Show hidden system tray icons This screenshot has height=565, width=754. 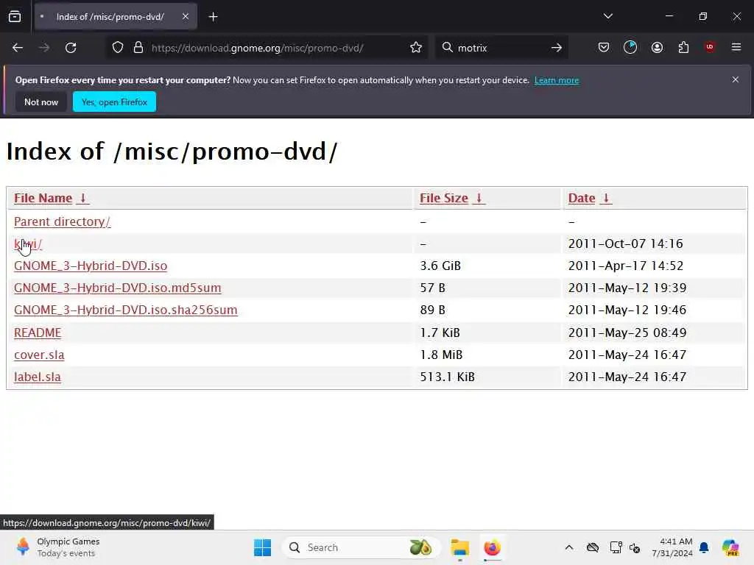(569, 547)
